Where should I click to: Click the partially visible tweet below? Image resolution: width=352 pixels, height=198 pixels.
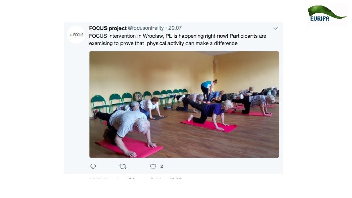pos(135,179)
